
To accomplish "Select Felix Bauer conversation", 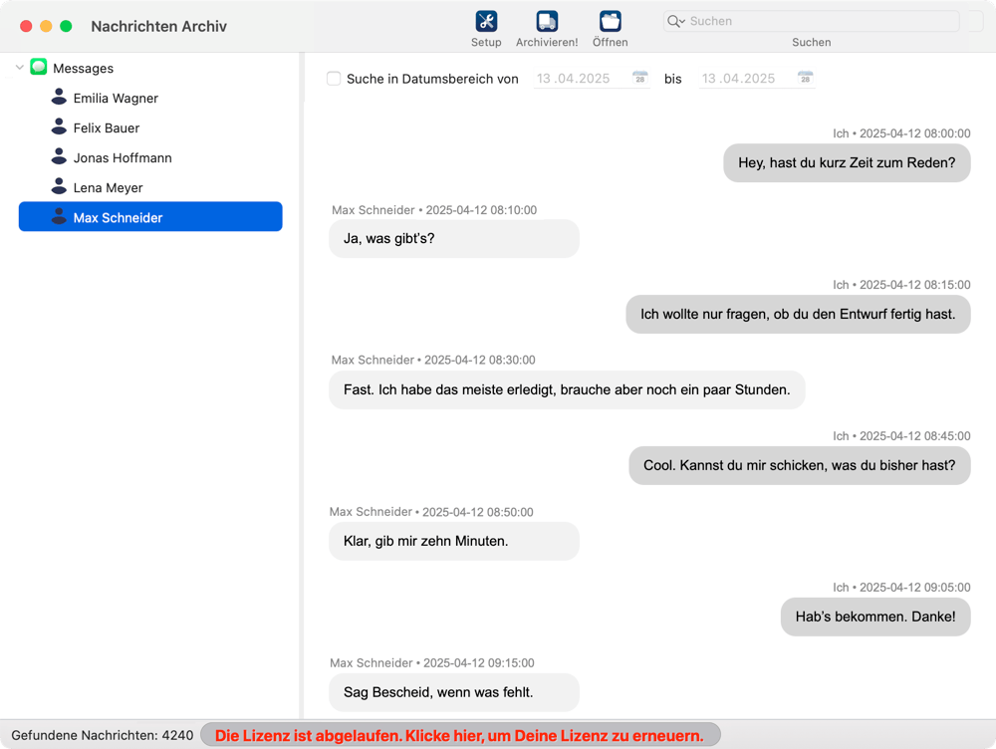I will 106,127.
